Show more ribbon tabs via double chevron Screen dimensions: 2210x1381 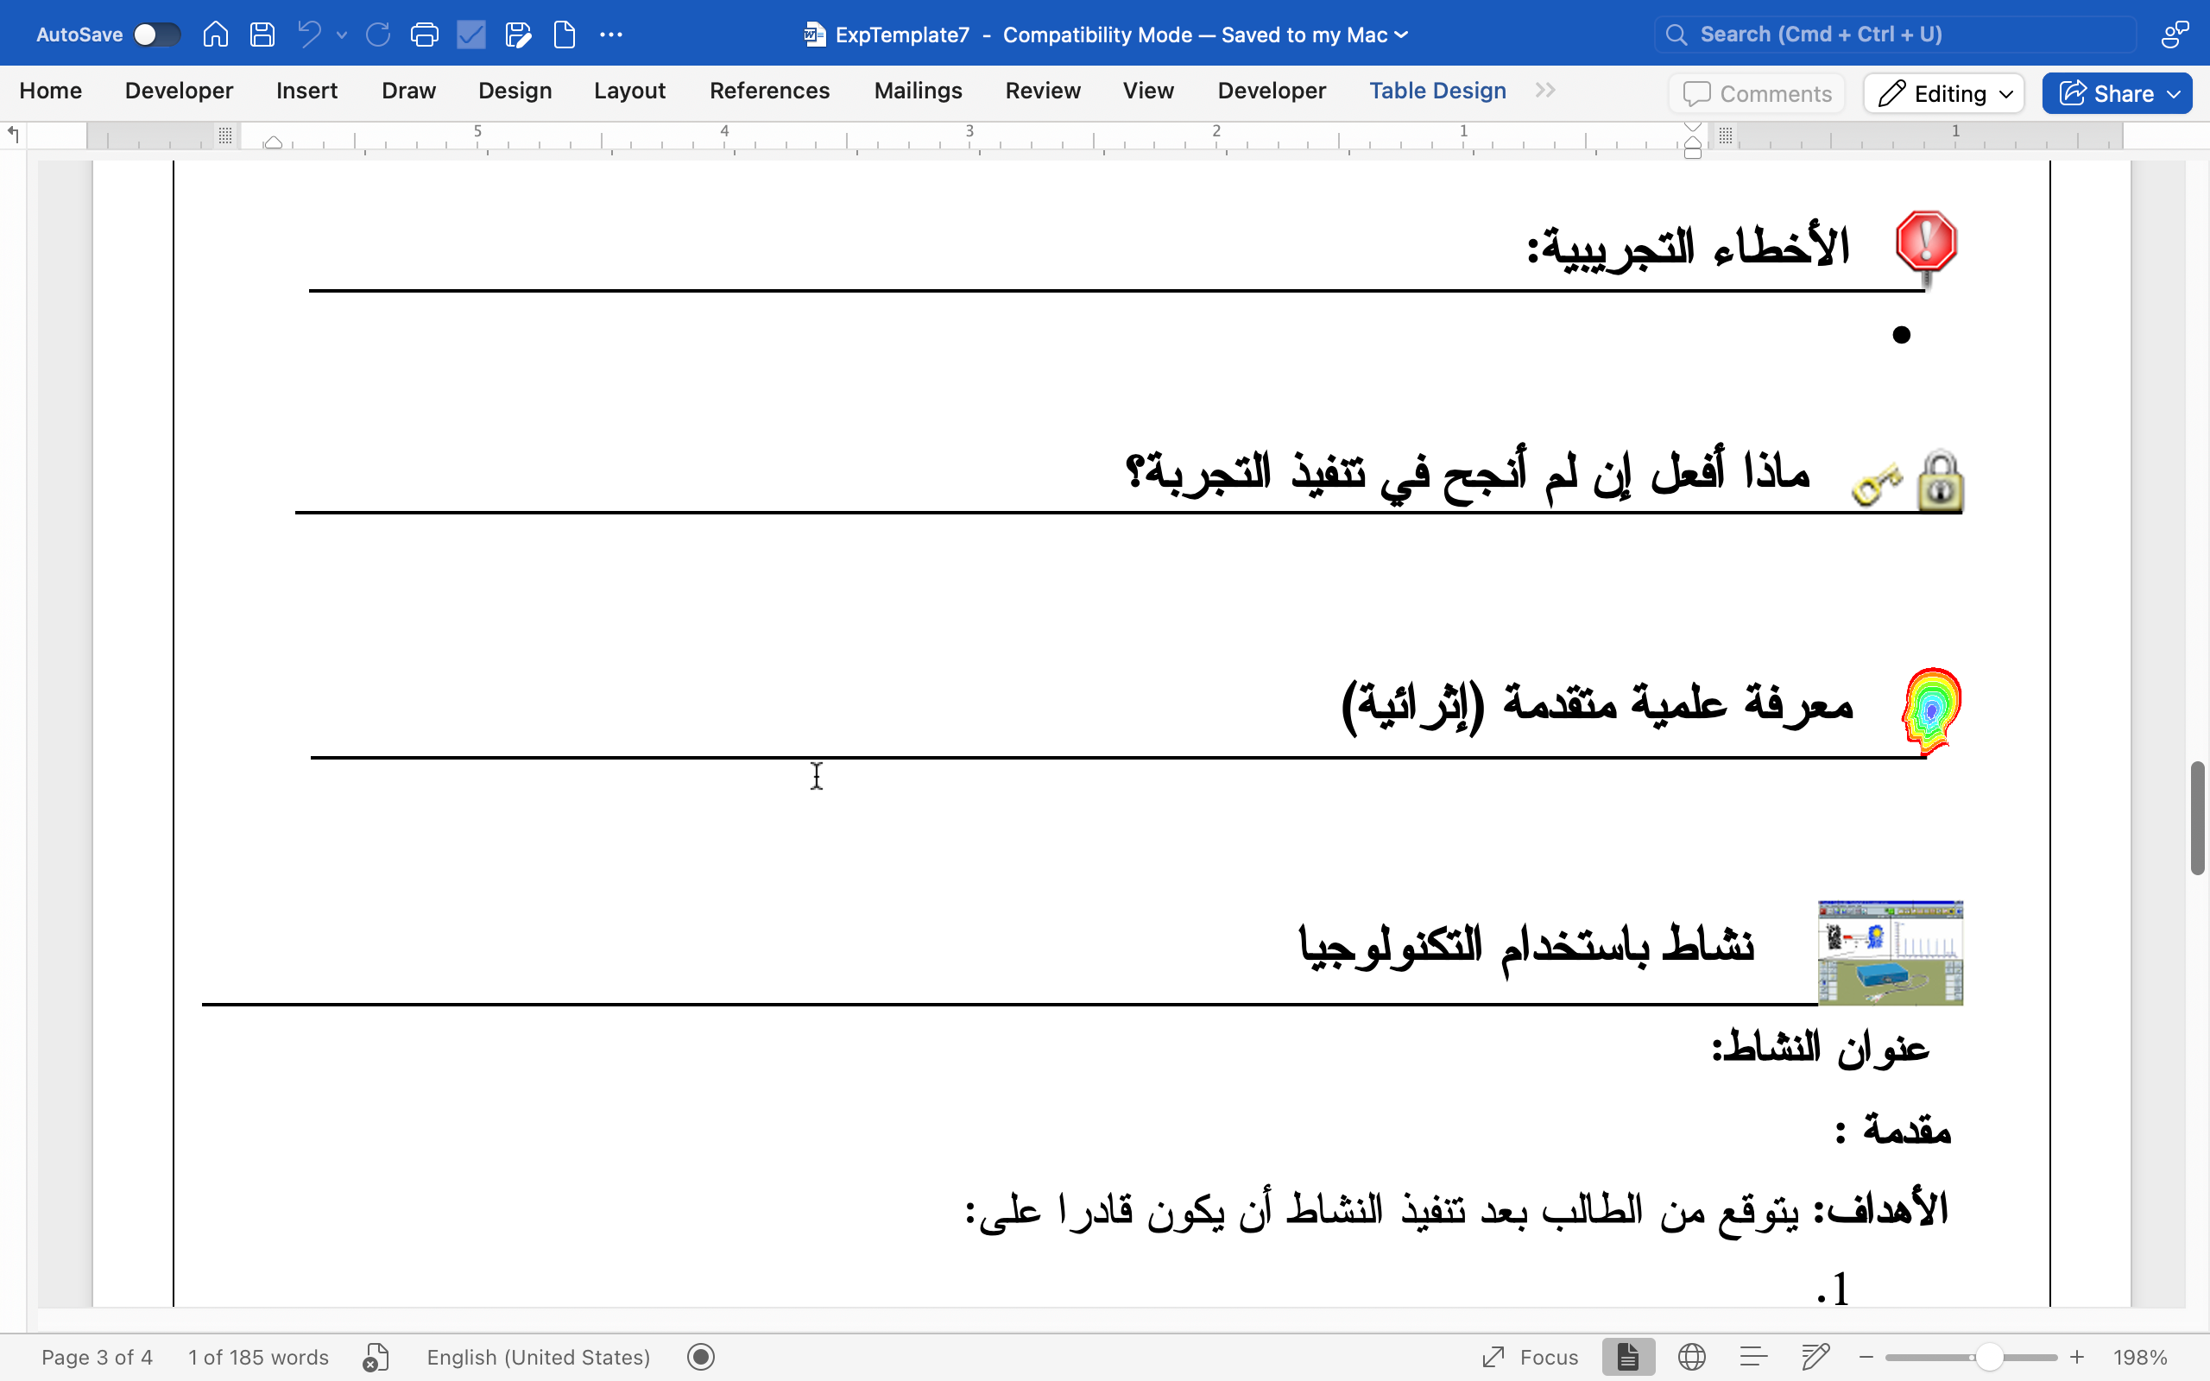tap(1545, 91)
